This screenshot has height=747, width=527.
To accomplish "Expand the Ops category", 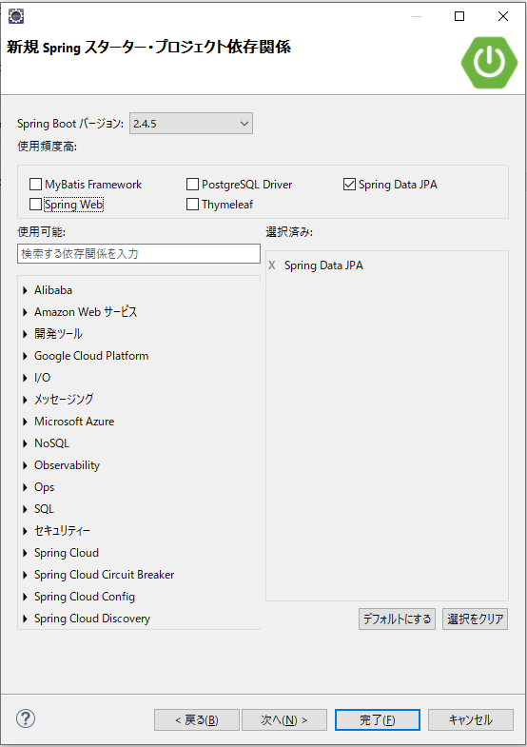I will click(x=26, y=487).
